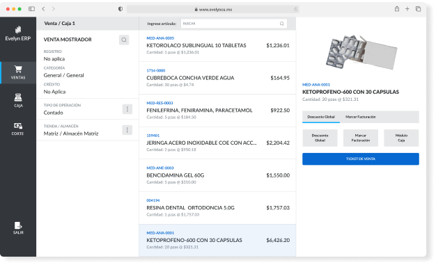This screenshot has height=265, width=436.
Task: Click the Venta Mostrador heading
Action: click(x=68, y=40)
